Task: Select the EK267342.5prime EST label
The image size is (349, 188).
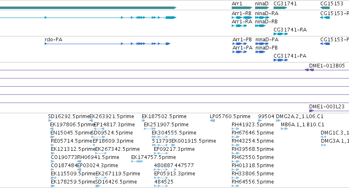Action: (x=117, y=149)
